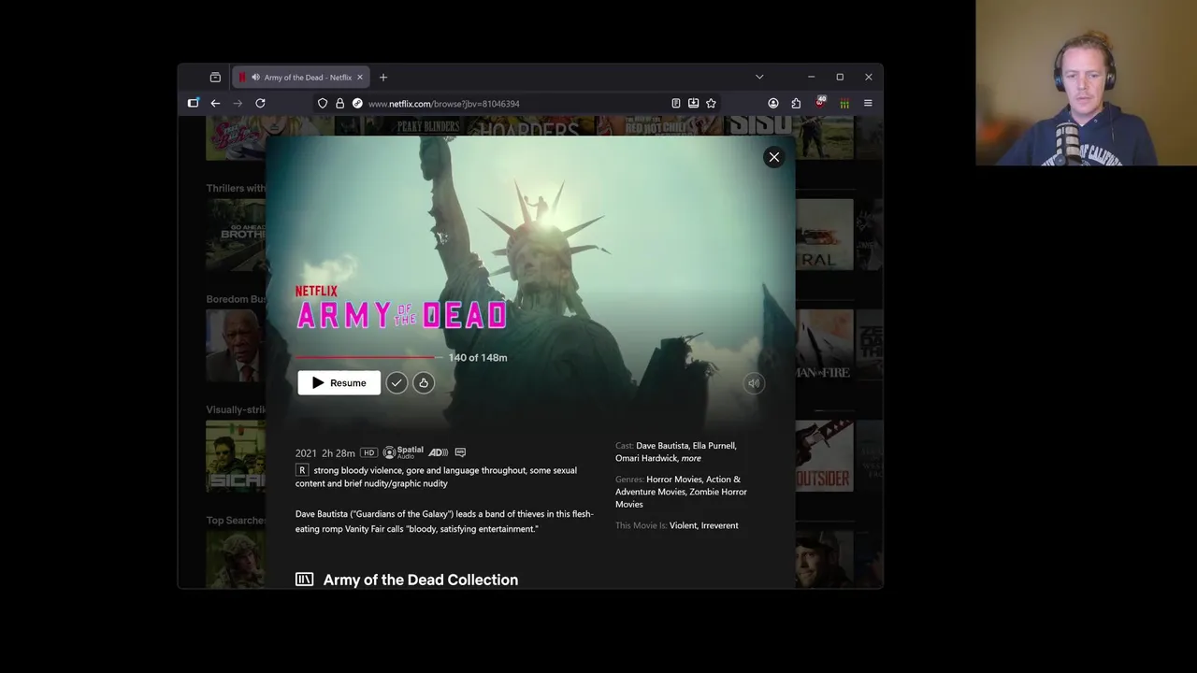1197x673 pixels.
Task: Click the R maturity rating badge
Action: click(302, 470)
